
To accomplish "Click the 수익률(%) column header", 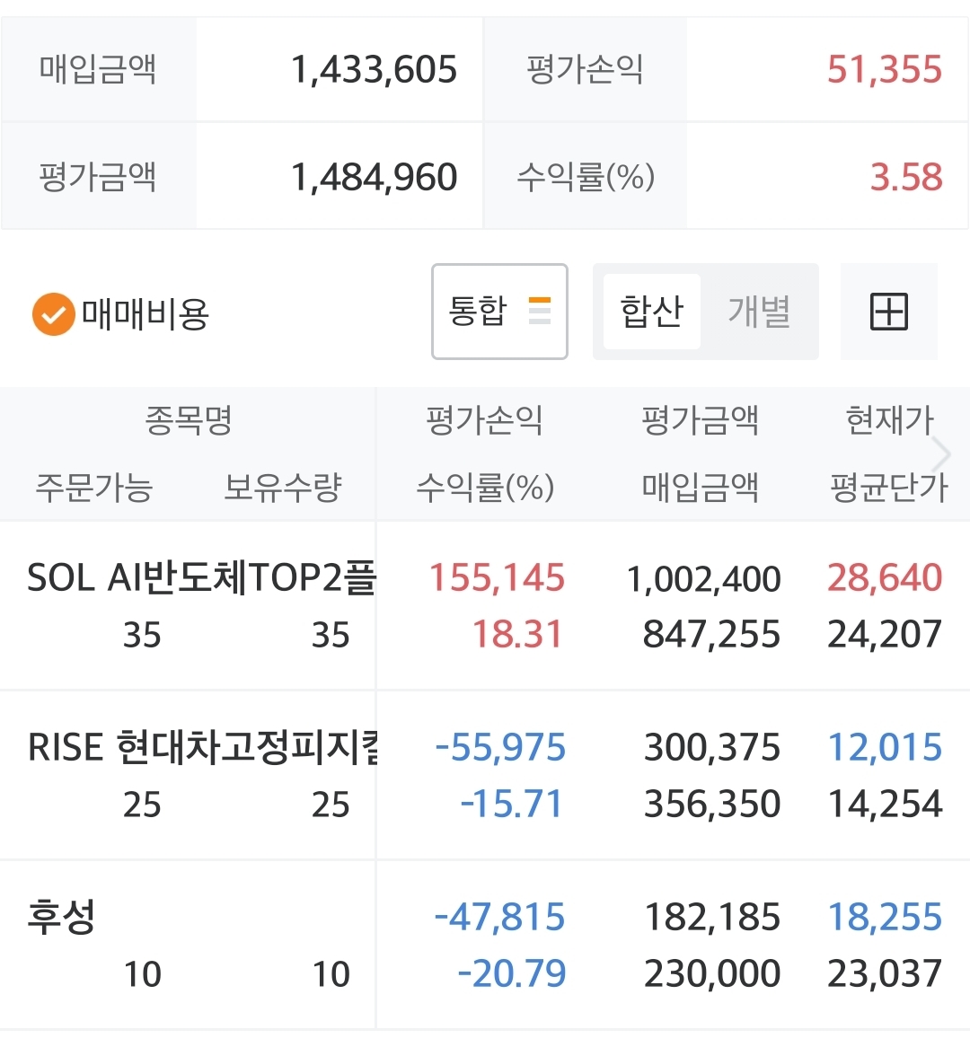I will pyautogui.click(x=486, y=487).
